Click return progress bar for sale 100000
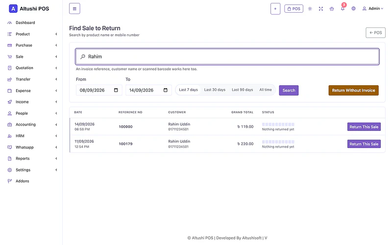The width and height of the screenshot is (392, 245). tap(278, 124)
